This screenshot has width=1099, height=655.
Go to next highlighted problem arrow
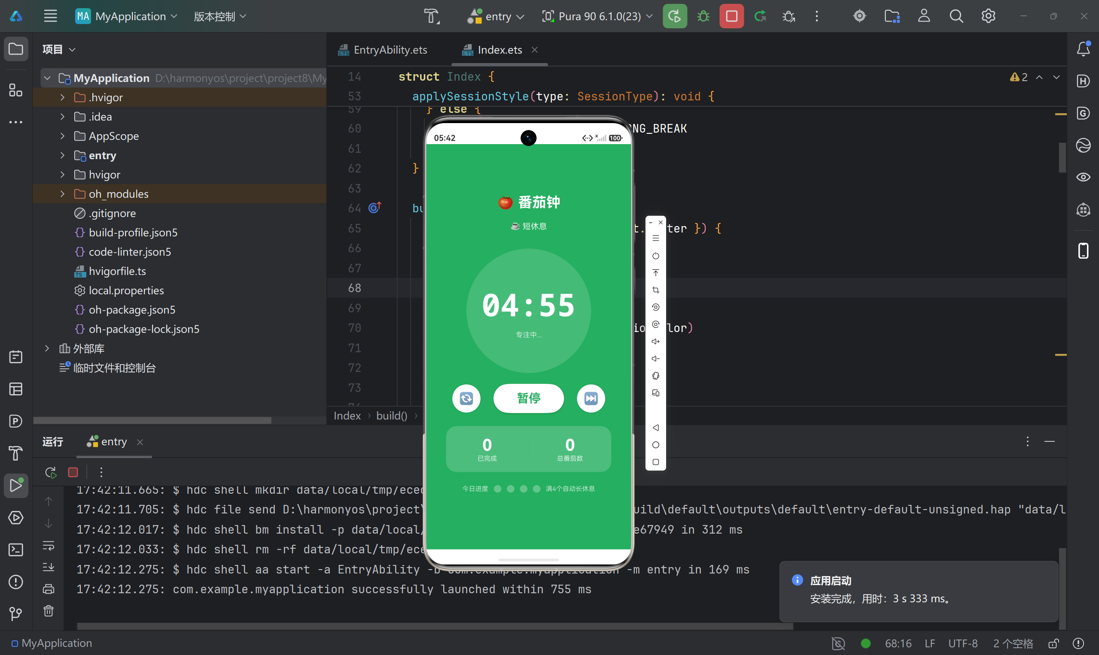(1056, 77)
